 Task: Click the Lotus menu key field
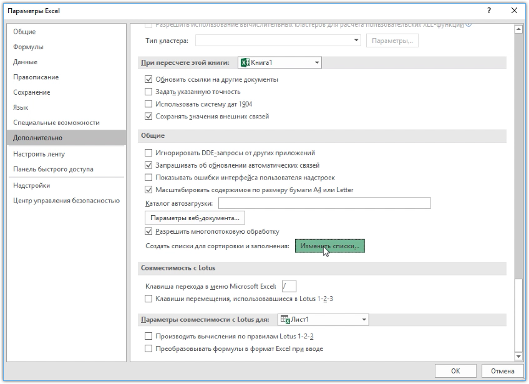[289, 286]
